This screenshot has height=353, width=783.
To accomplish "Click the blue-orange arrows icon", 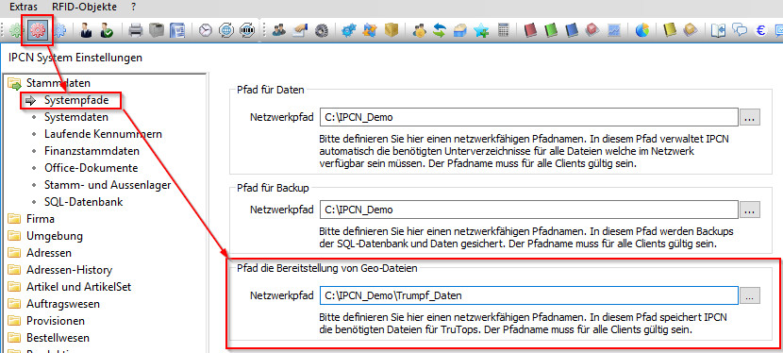I will [x=370, y=30].
